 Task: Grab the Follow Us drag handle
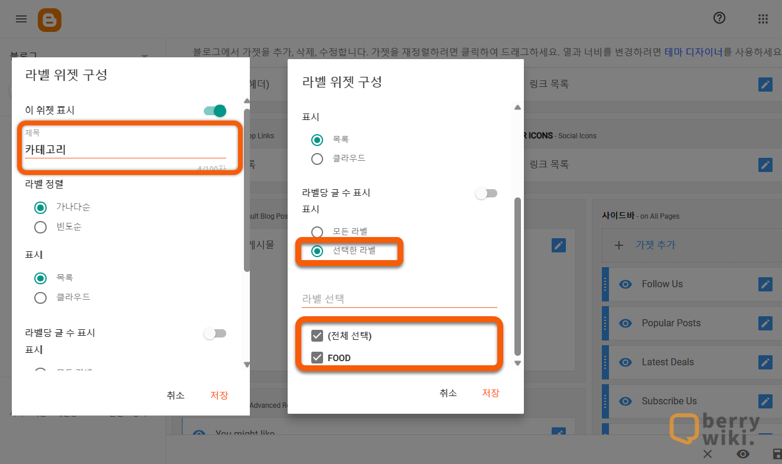[605, 284]
